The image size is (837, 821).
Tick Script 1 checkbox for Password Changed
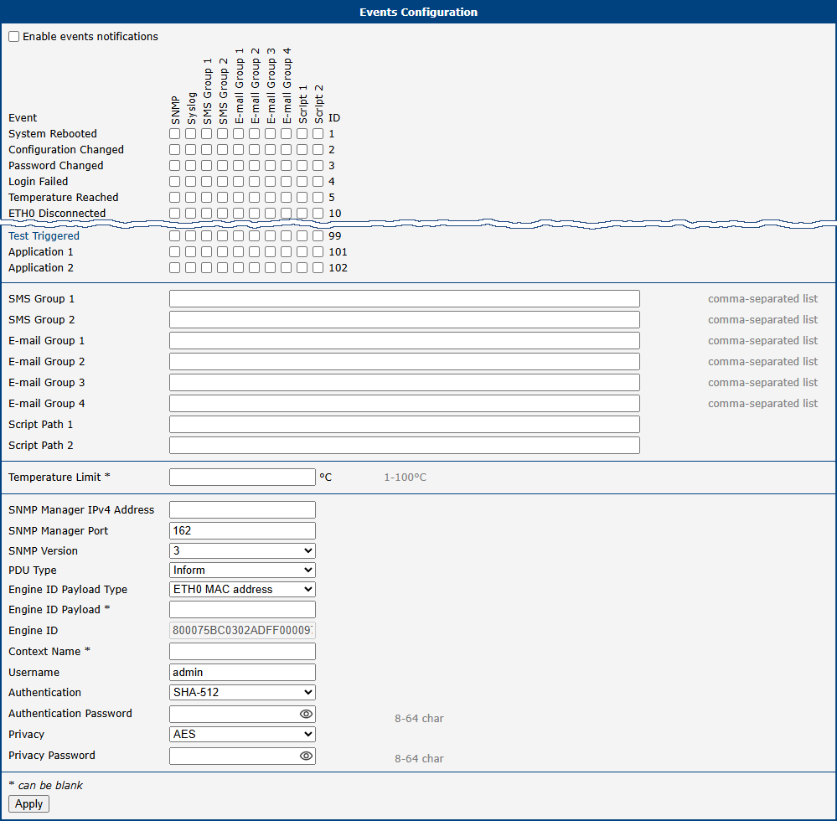coord(302,166)
